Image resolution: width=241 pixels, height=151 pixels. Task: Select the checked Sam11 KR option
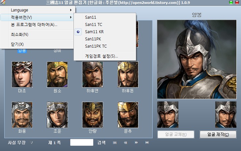click(105, 32)
